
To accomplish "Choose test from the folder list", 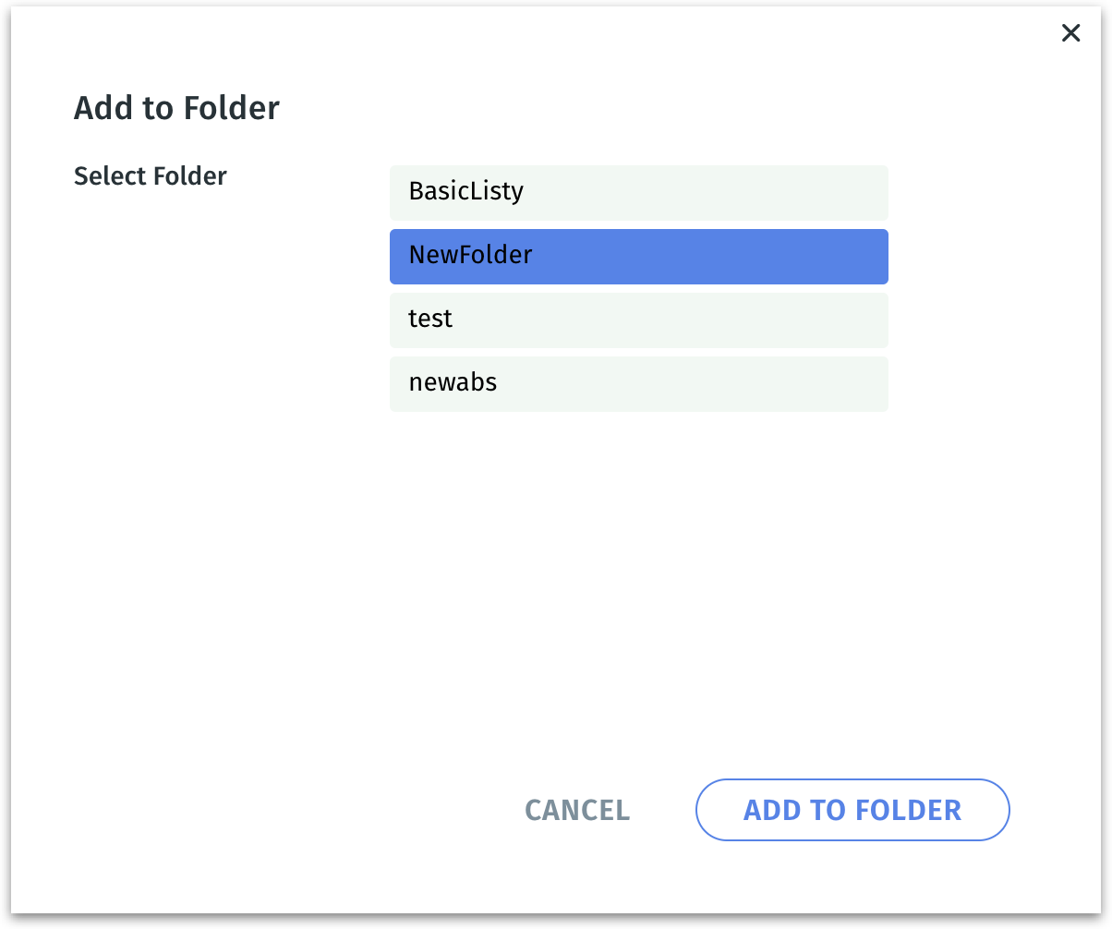I will click(x=638, y=320).
